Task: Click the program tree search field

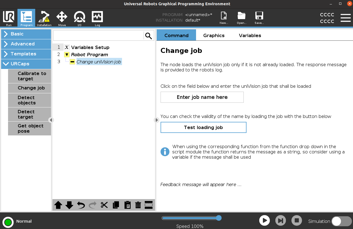Action: point(98,36)
